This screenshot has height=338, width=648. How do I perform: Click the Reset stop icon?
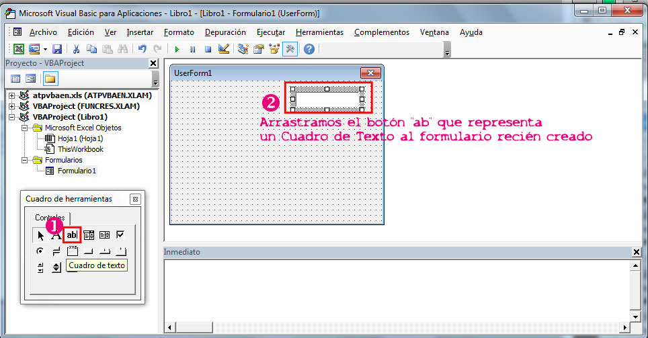(208, 49)
